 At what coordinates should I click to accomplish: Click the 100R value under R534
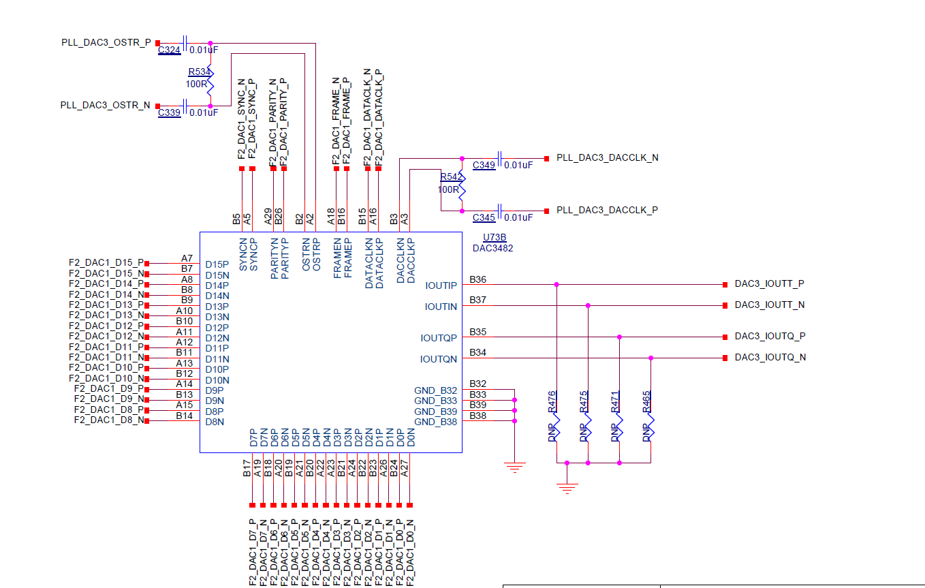tap(196, 84)
